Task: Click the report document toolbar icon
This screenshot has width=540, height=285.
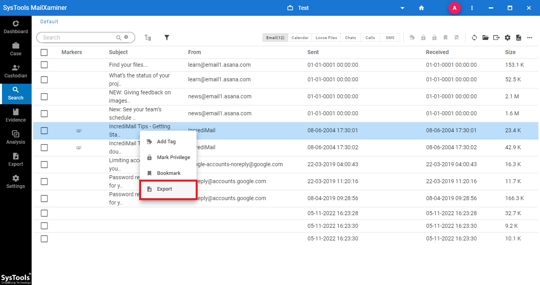Action: 519,37
